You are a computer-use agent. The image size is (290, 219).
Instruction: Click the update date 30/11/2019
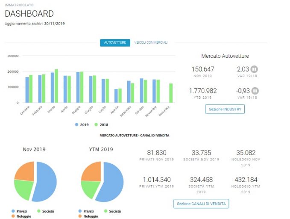pos(54,24)
